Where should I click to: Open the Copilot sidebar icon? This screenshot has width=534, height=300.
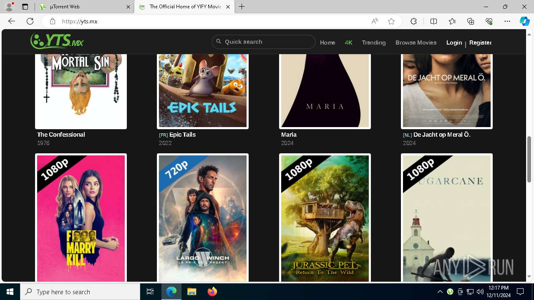point(524,21)
